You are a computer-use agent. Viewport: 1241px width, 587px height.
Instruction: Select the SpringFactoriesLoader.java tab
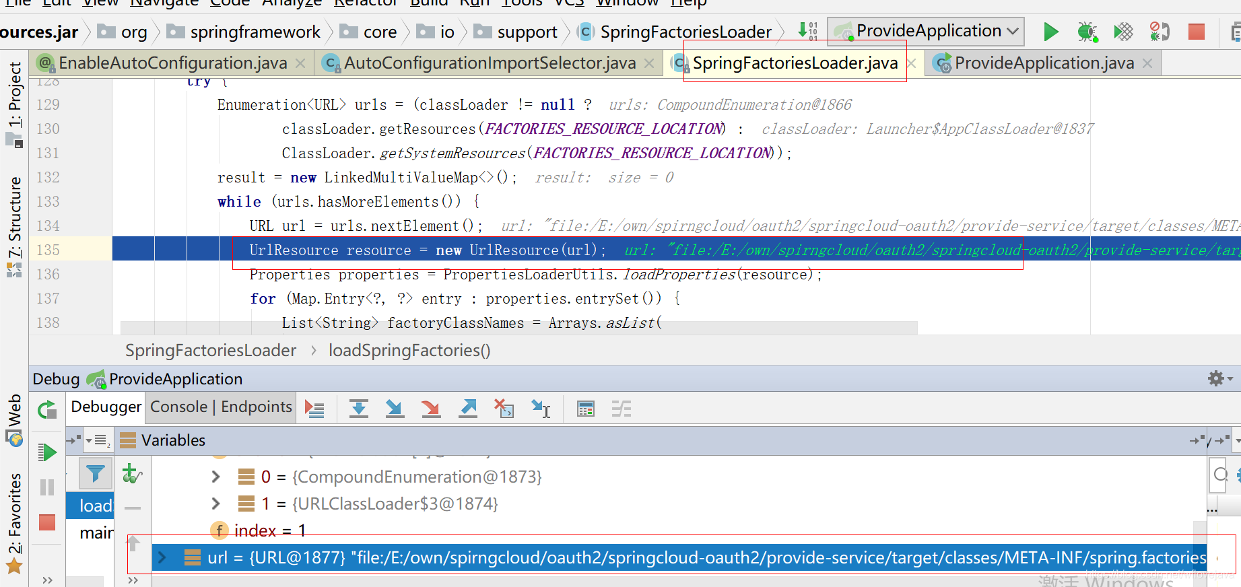point(795,63)
